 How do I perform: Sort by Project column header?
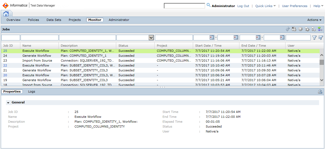click(x=174, y=46)
